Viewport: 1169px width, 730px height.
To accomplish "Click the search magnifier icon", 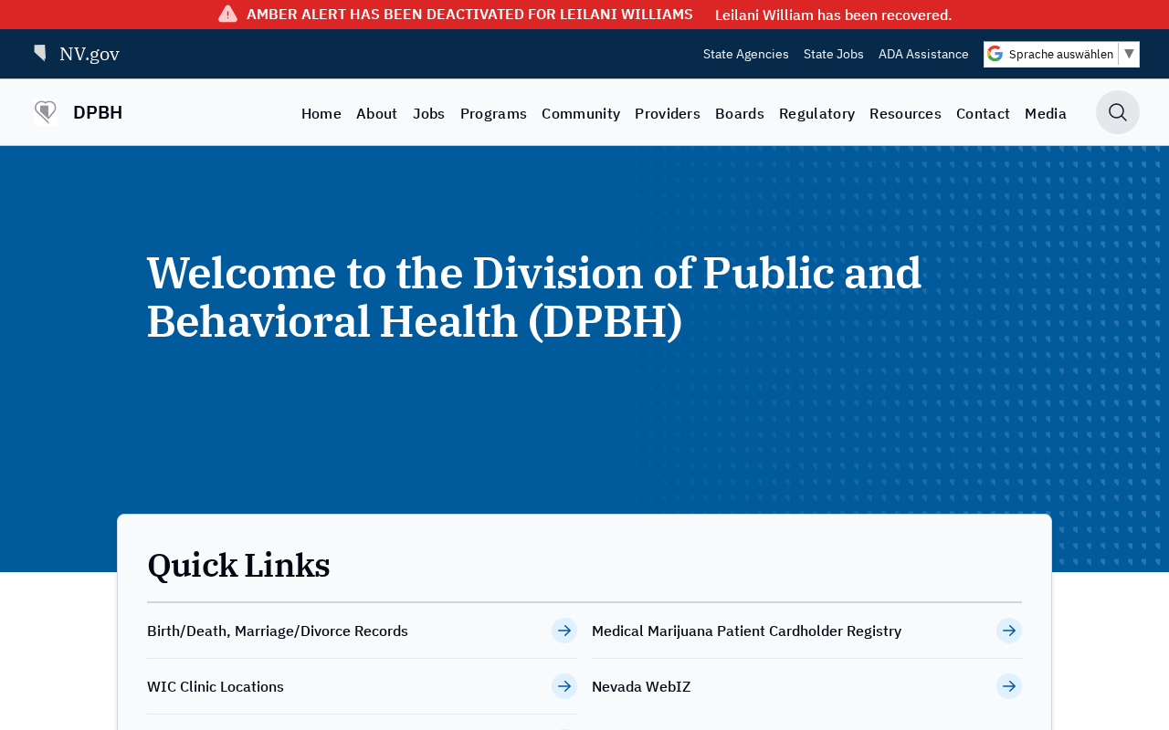I will [1117, 112].
